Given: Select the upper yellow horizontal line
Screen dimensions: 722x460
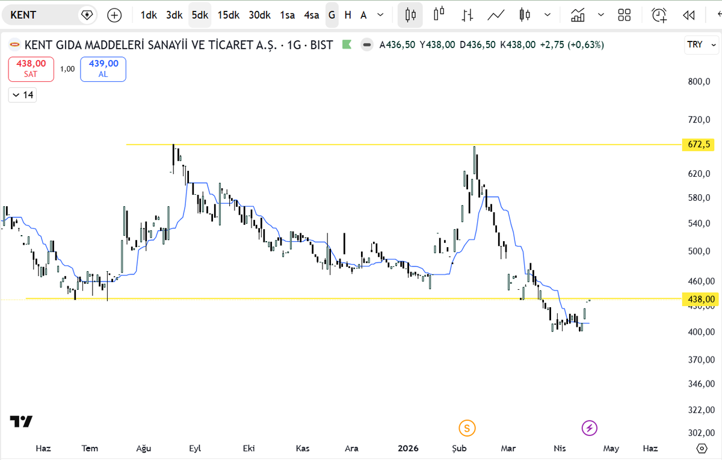Looking at the screenshot, I should click(403, 144).
